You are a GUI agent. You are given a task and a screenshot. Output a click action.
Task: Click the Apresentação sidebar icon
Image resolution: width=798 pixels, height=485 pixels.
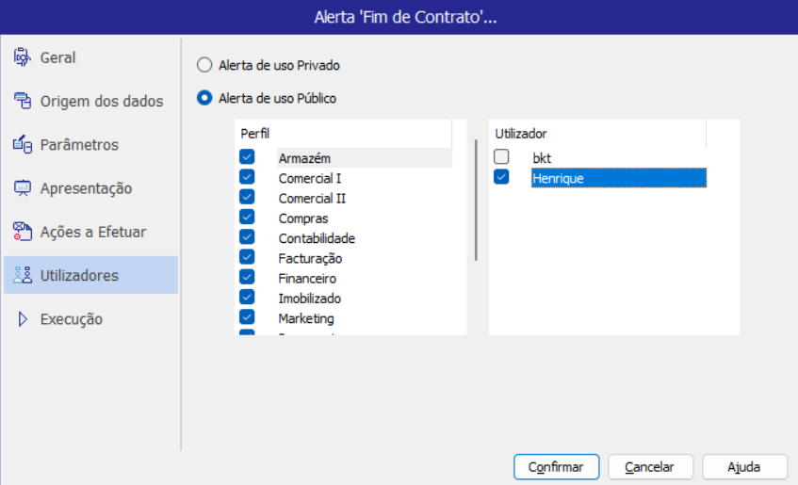(x=23, y=188)
